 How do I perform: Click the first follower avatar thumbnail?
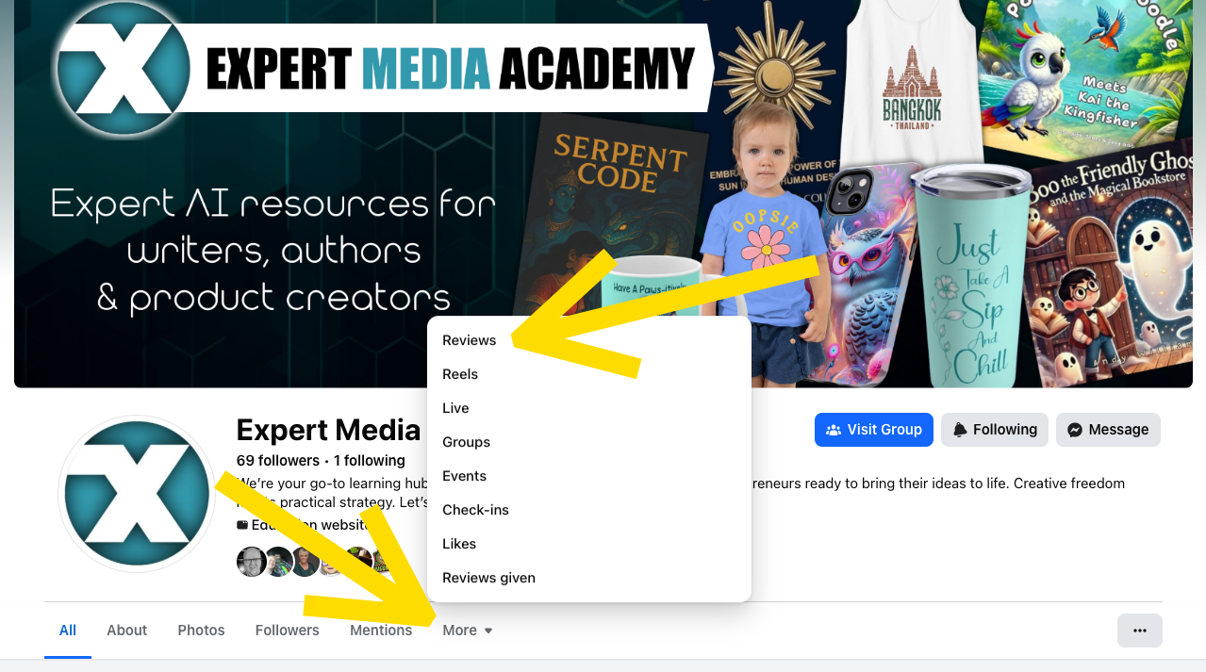tap(251, 562)
